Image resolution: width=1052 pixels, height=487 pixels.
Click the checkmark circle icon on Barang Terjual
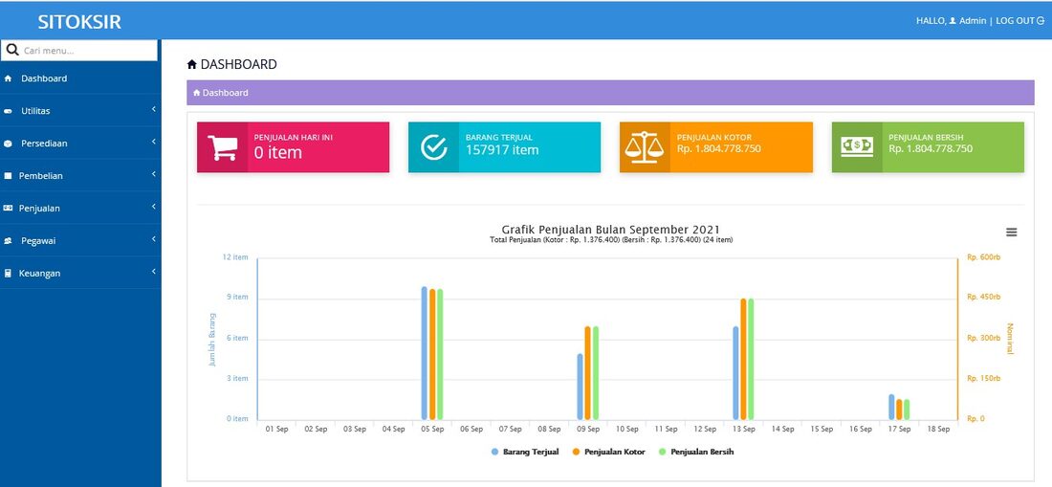(434, 147)
